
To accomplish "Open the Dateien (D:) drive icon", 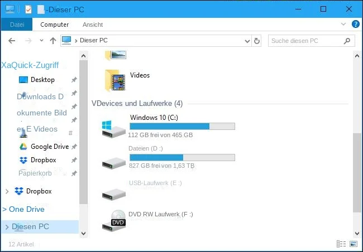I will [114, 163].
